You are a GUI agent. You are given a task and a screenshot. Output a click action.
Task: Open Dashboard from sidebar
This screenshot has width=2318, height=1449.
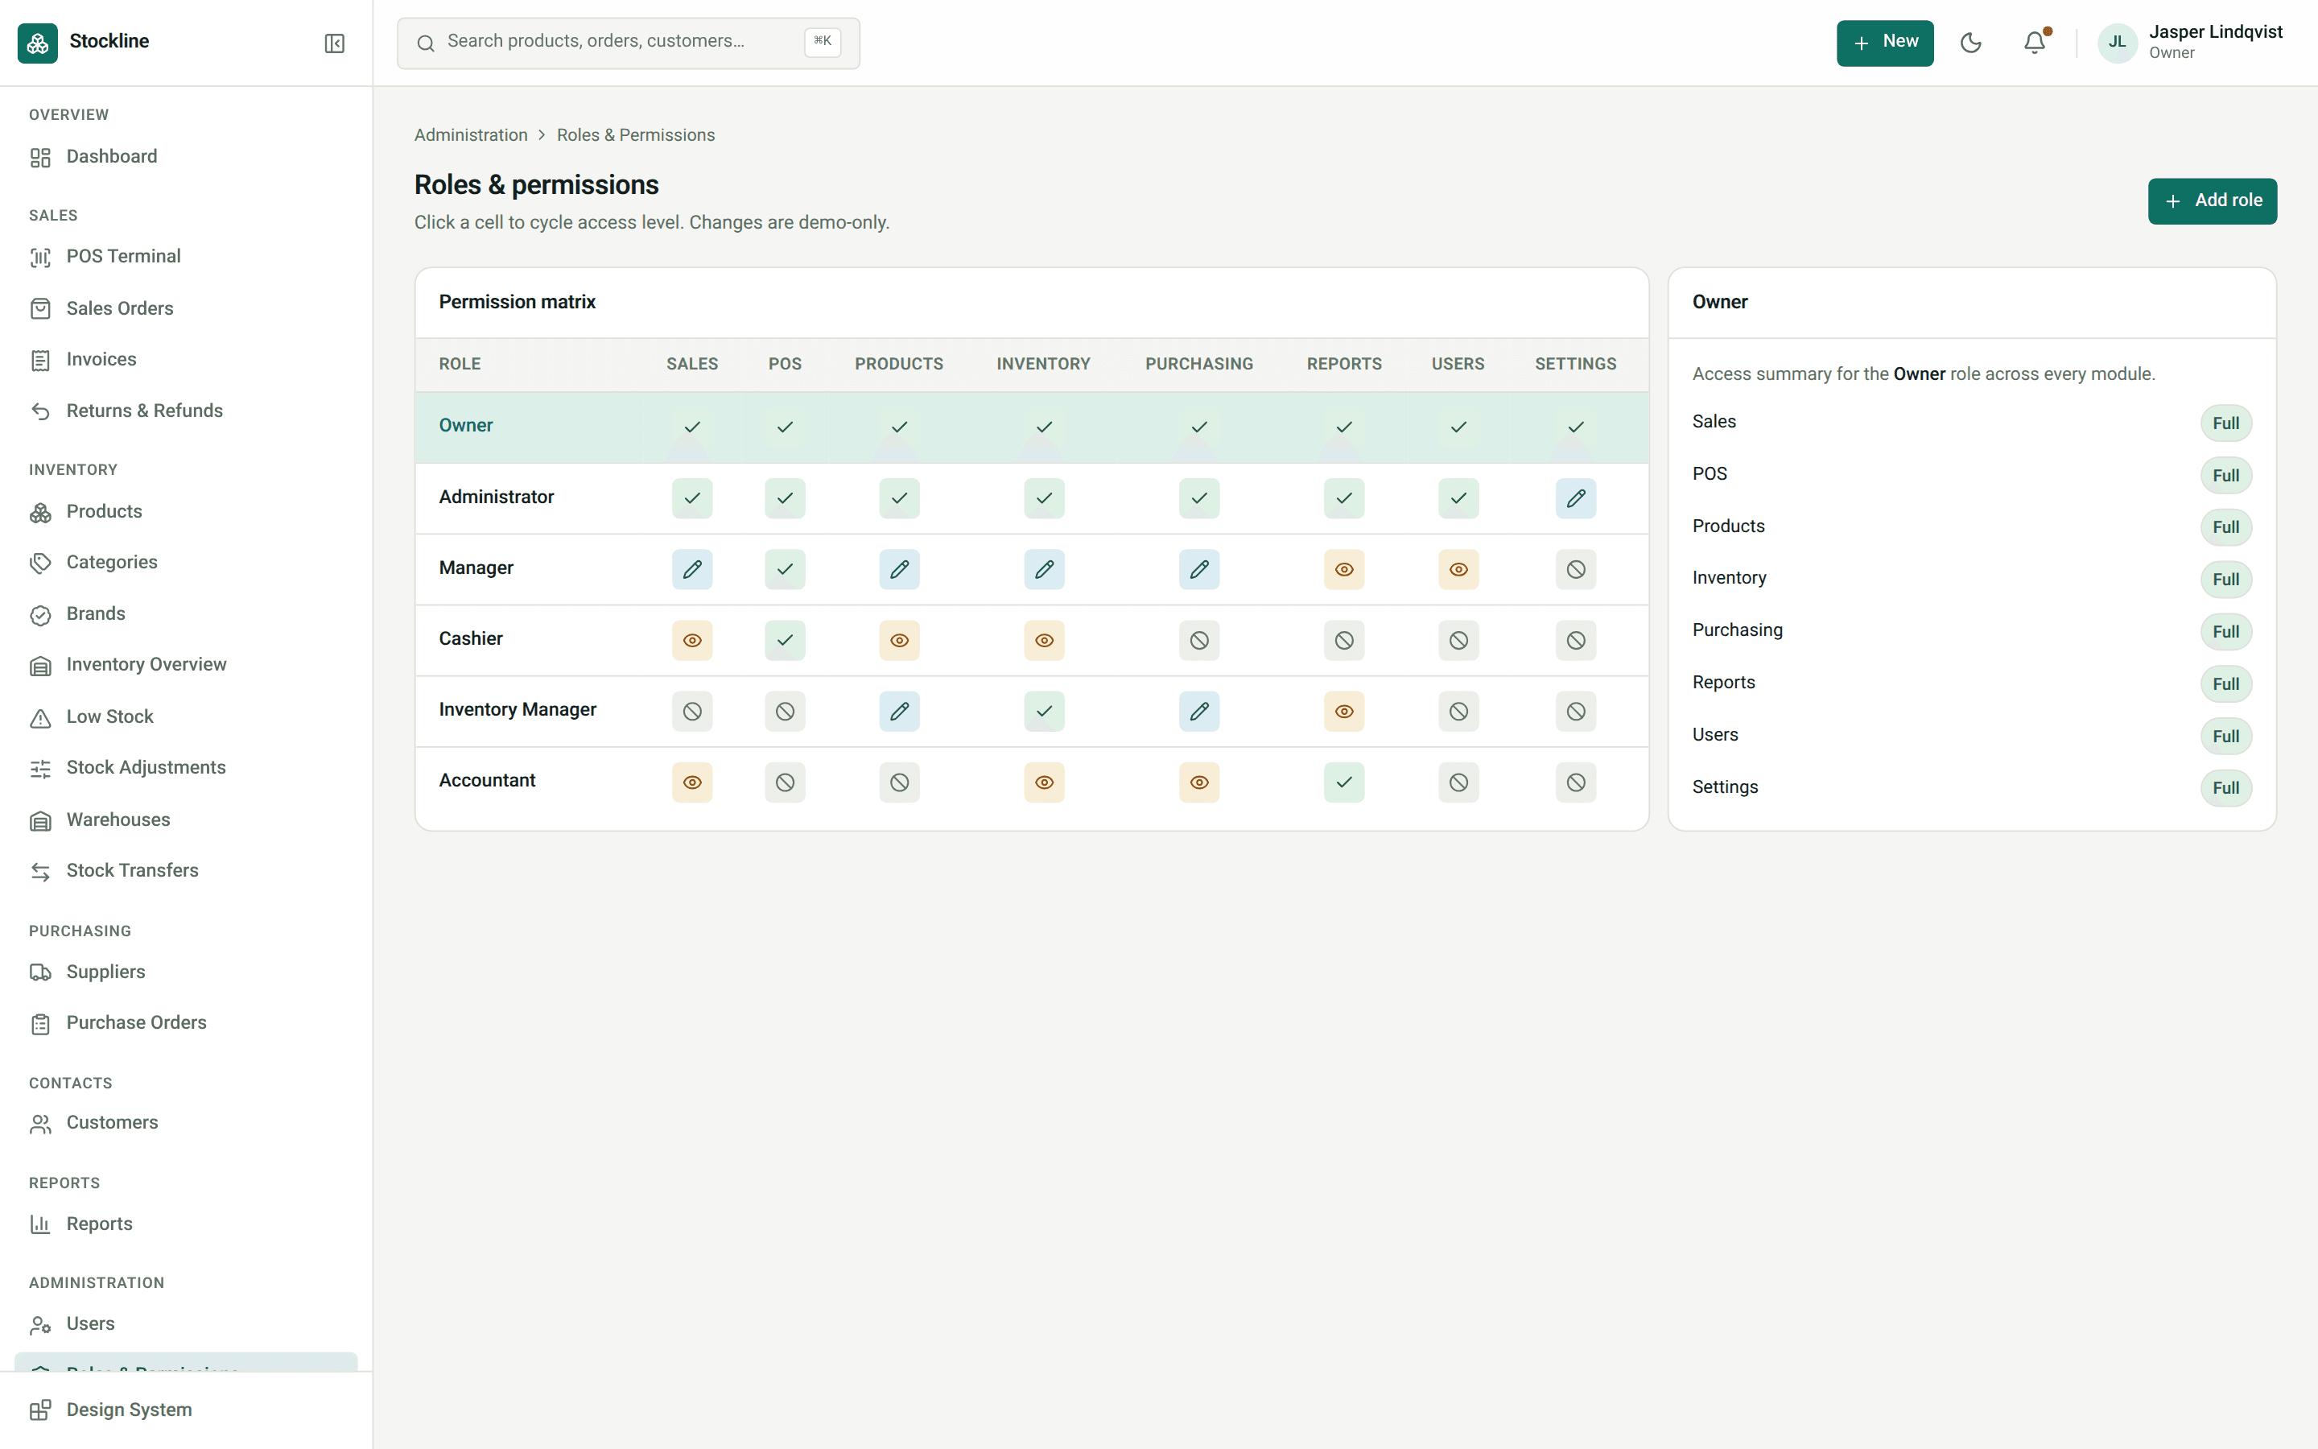coord(186,157)
